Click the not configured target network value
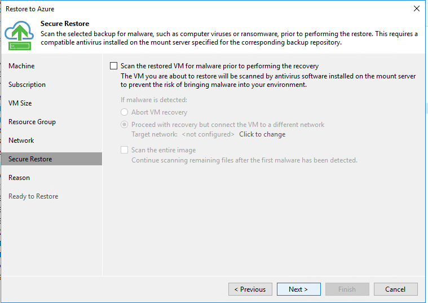Image resolution: width=428 pixels, height=303 pixels. pyautogui.click(x=208, y=134)
